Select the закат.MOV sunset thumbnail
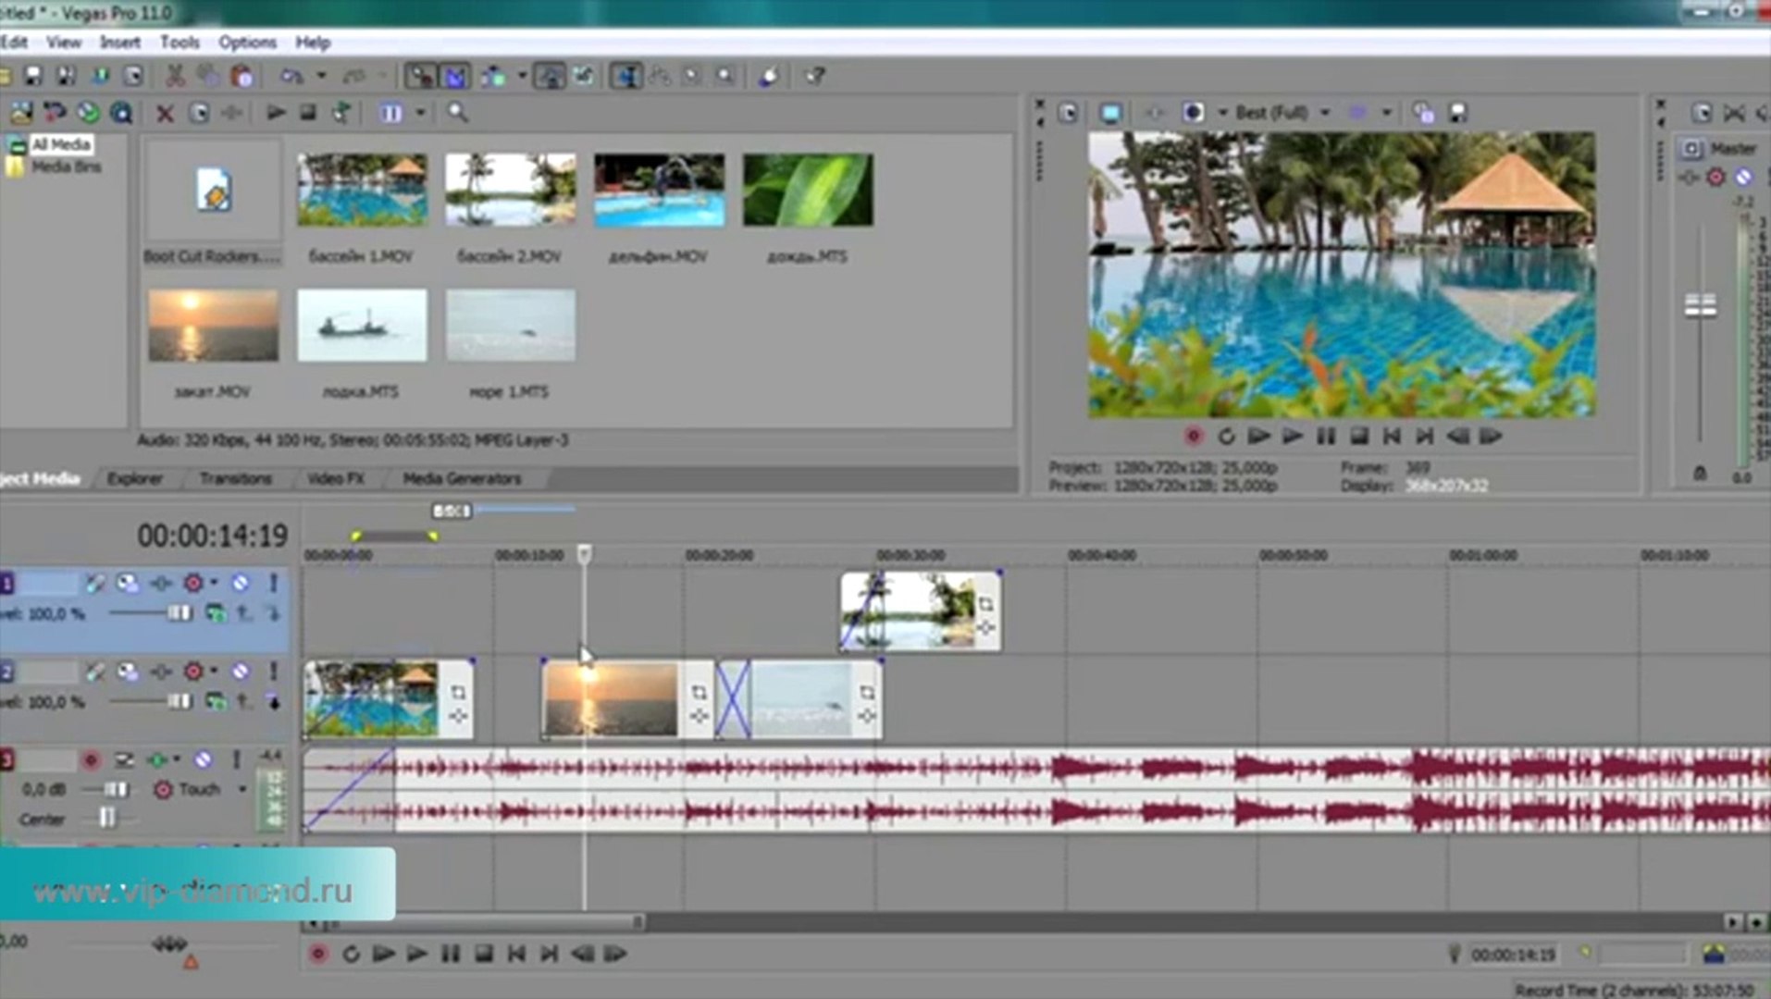The width and height of the screenshot is (1771, 999). [213, 325]
